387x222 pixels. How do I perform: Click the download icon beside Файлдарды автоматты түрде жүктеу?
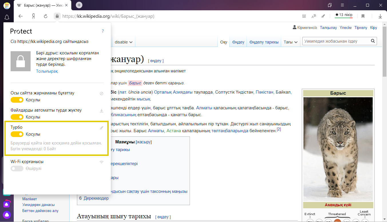[x=102, y=111]
